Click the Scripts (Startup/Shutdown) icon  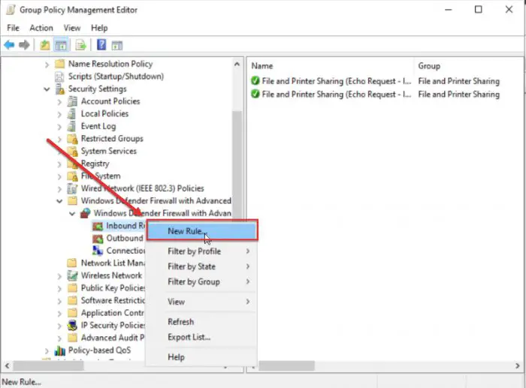coord(59,77)
